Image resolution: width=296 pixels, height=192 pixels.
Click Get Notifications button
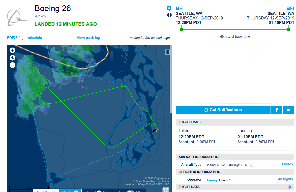point(223,110)
